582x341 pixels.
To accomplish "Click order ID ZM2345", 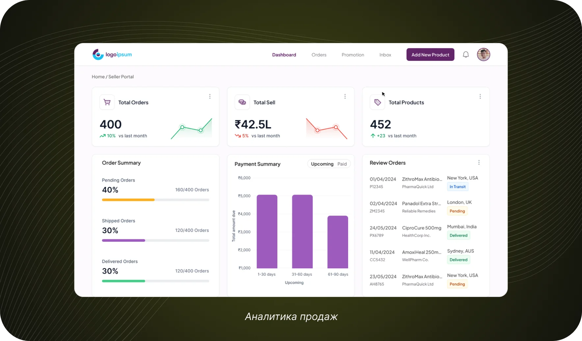I will coord(377,211).
